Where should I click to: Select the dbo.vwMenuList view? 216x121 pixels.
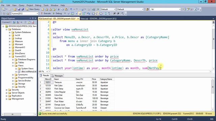coord(29,72)
